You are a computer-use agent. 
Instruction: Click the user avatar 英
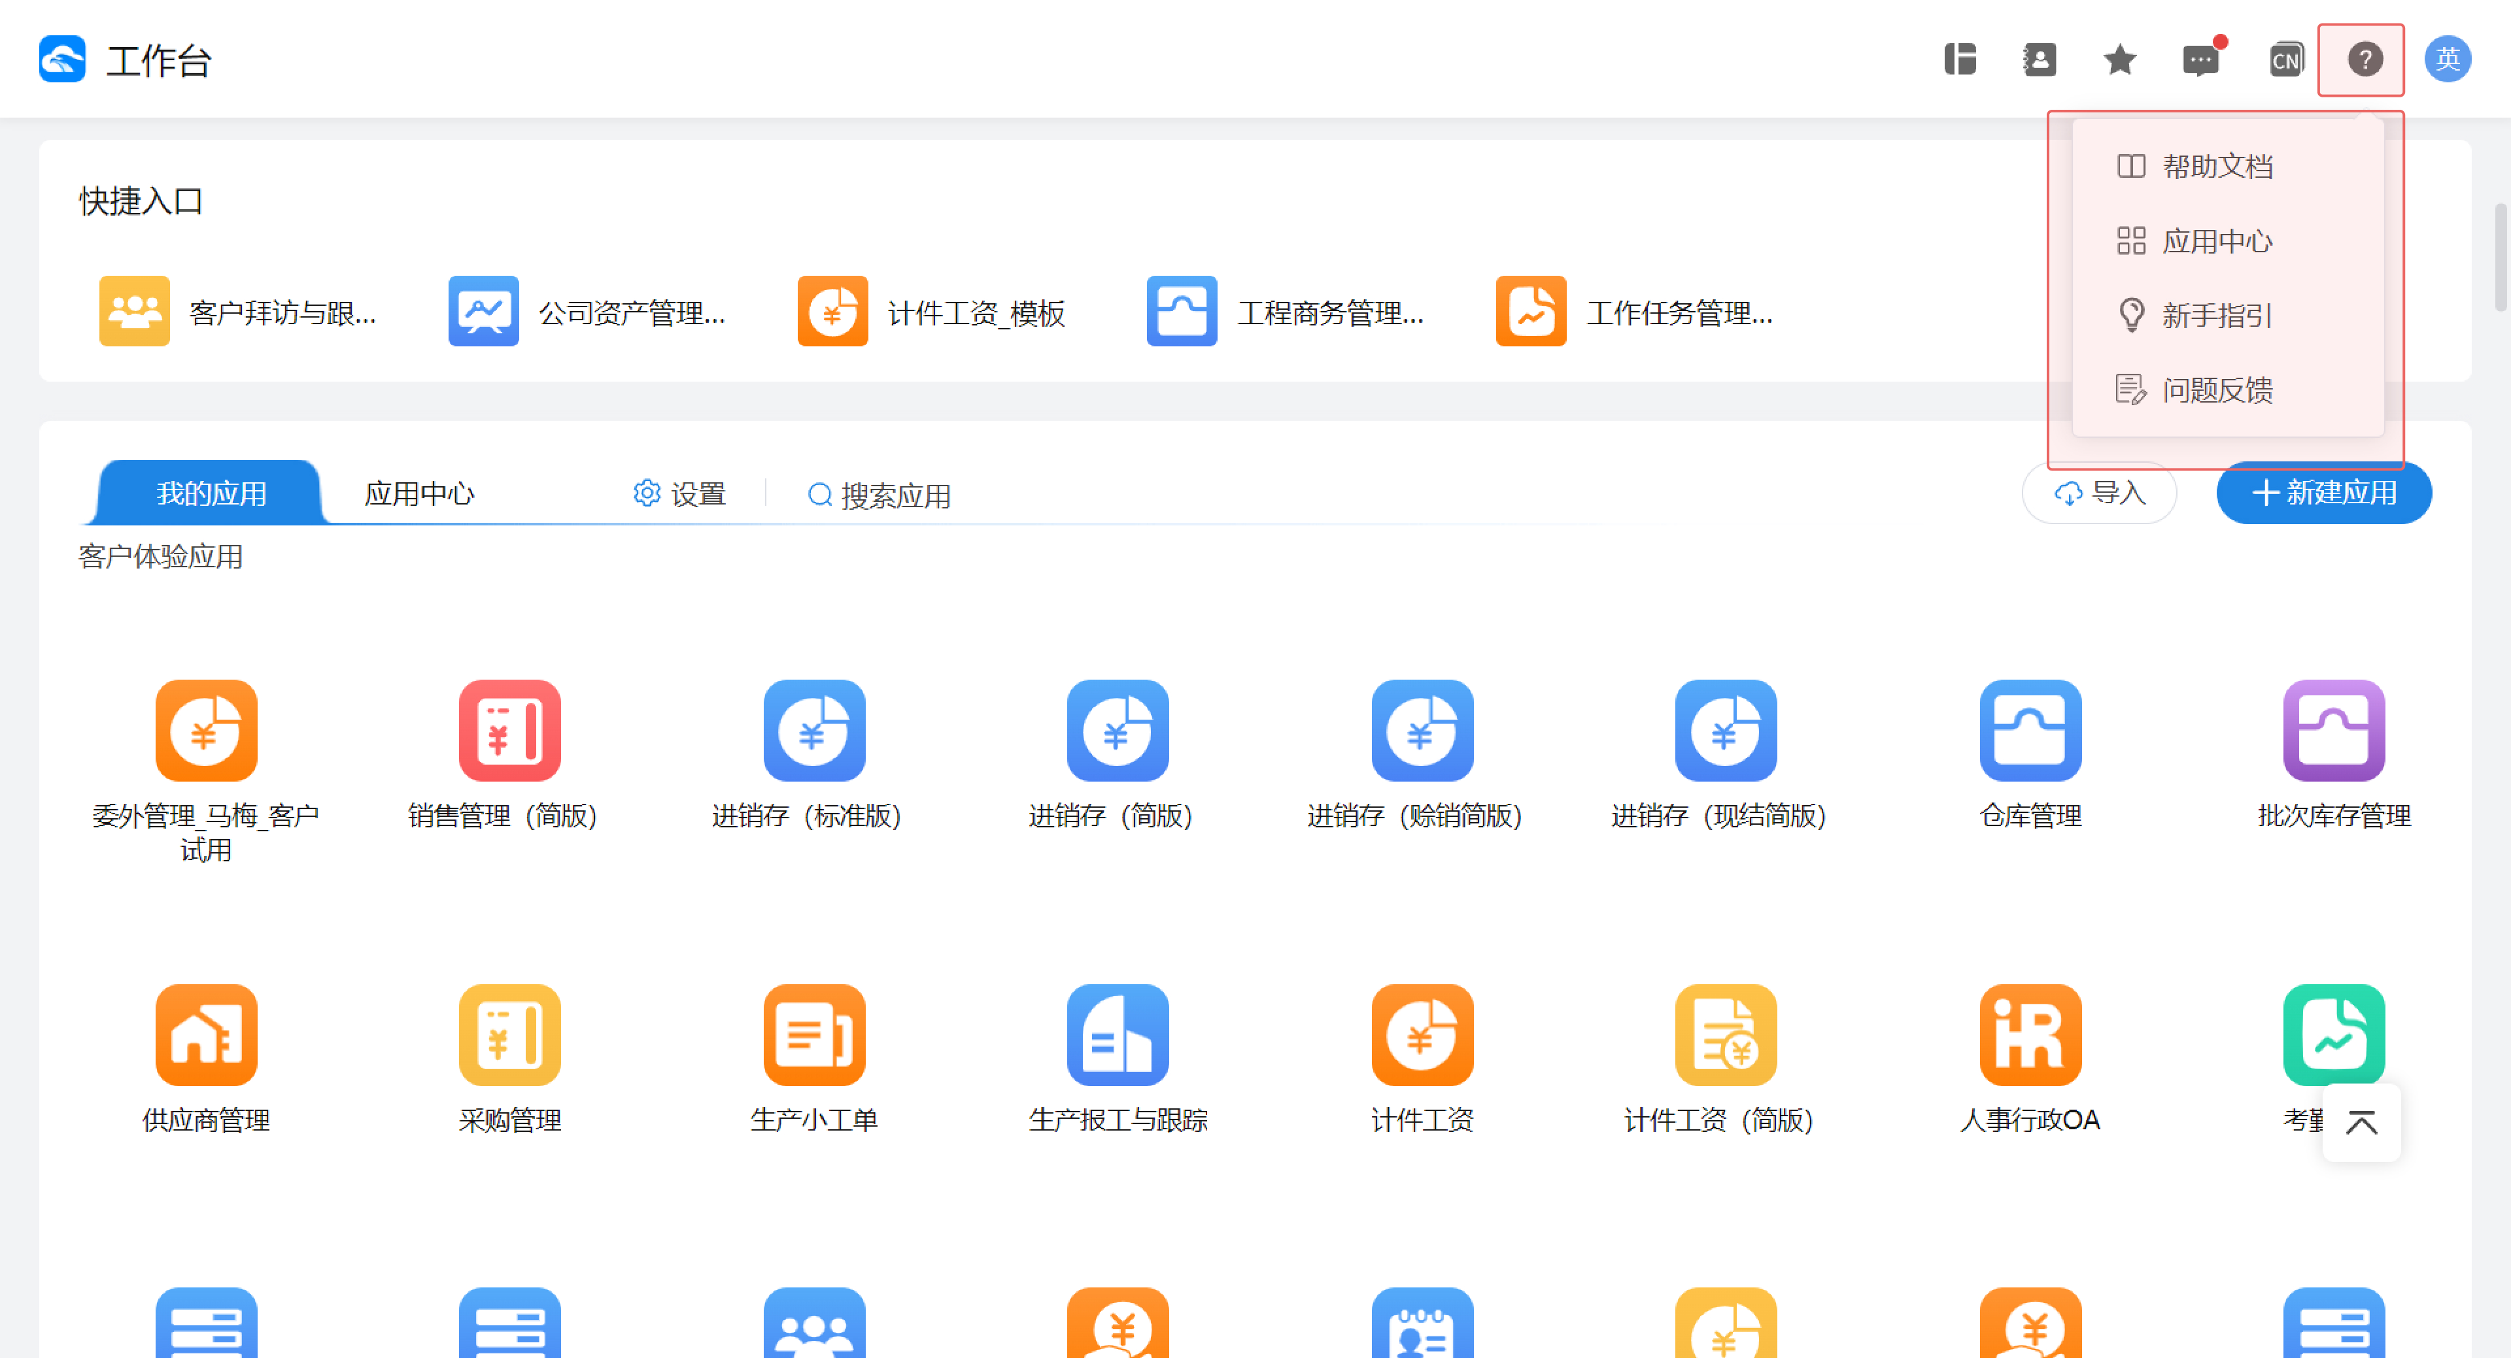point(2447,60)
